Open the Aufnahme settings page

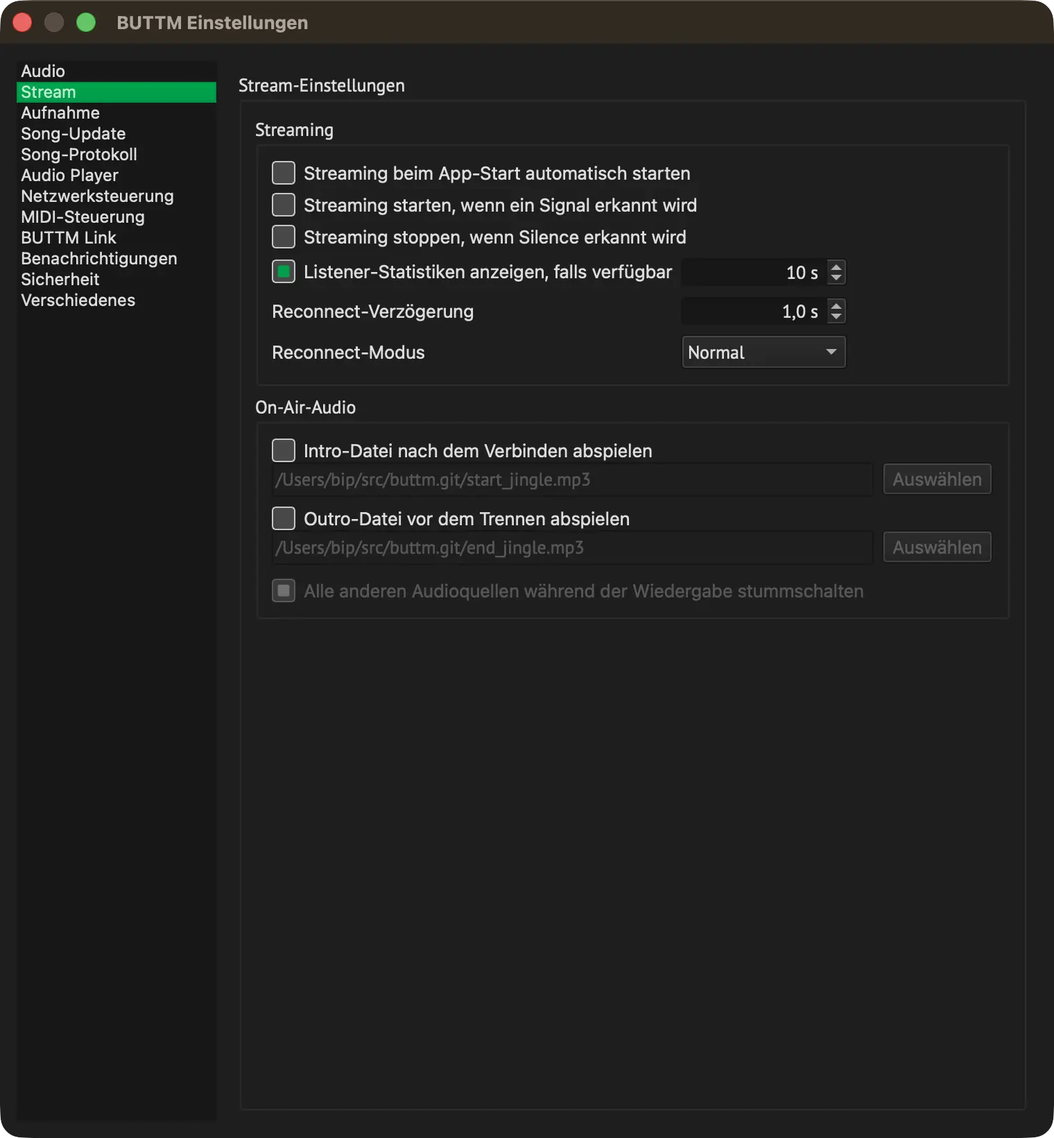tap(116, 113)
